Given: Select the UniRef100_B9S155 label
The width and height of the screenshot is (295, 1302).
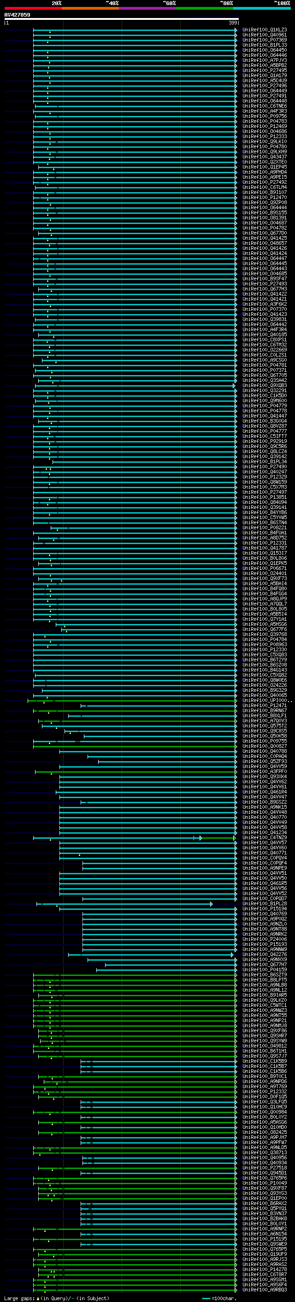Looking at the screenshot, I should 265,213.
